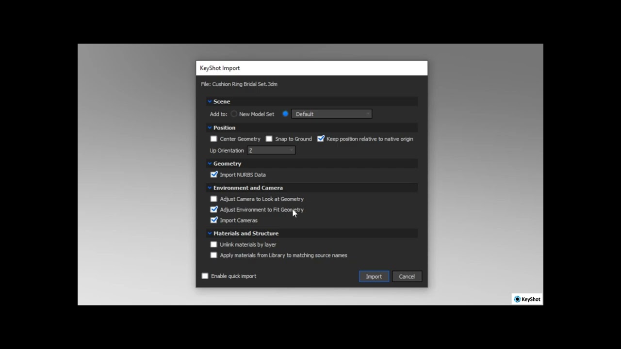Uncheck Adjust Environment to Fit Geometry
The width and height of the screenshot is (621, 349).
coord(213,209)
